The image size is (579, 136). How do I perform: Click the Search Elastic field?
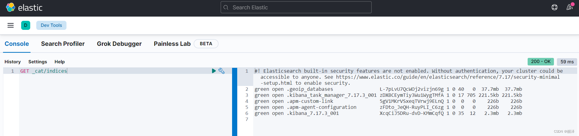(296, 8)
